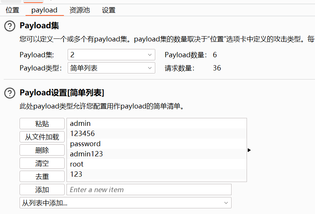Open the Payload类型 简单列表 dropdown
This screenshot has height=214, width=315.
(111, 68)
